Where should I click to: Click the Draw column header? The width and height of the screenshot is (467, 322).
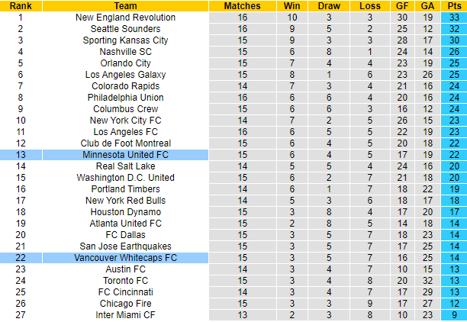pyautogui.click(x=328, y=6)
